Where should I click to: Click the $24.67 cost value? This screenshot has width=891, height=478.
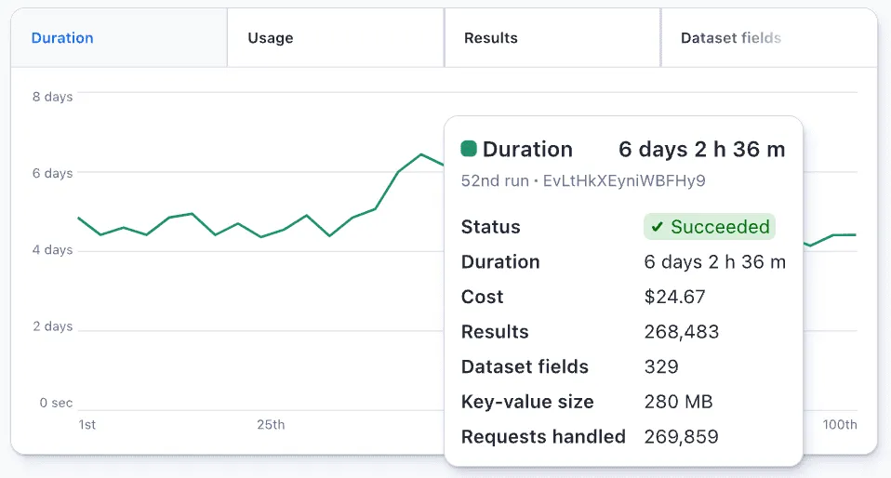tap(674, 298)
